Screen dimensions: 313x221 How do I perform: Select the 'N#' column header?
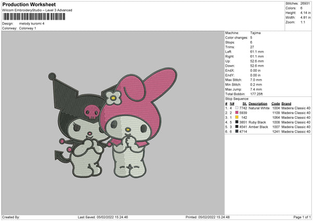232,104
